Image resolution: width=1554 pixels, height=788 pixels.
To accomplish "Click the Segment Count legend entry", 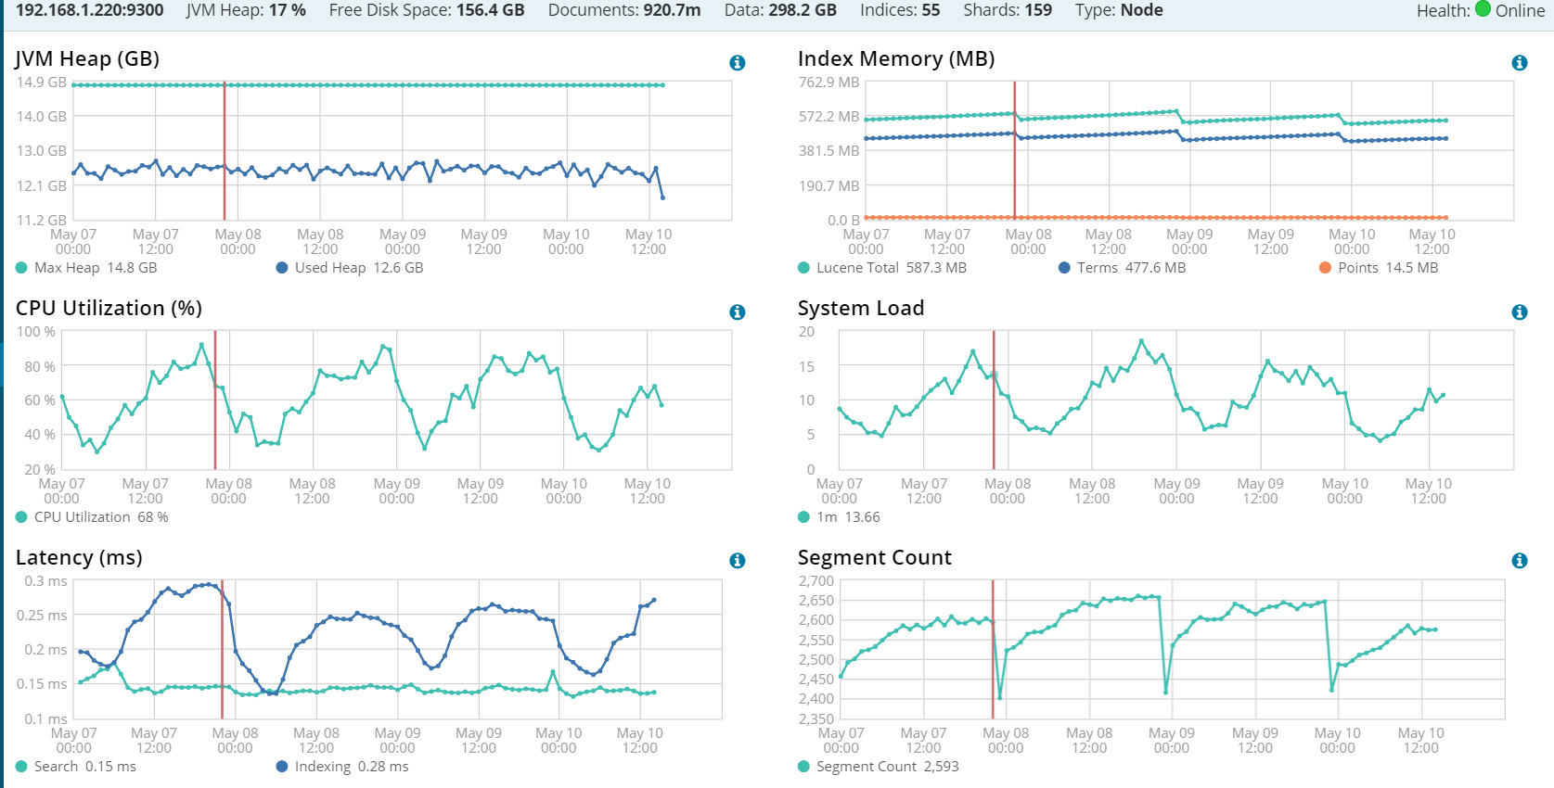I will tap(879, 767).
